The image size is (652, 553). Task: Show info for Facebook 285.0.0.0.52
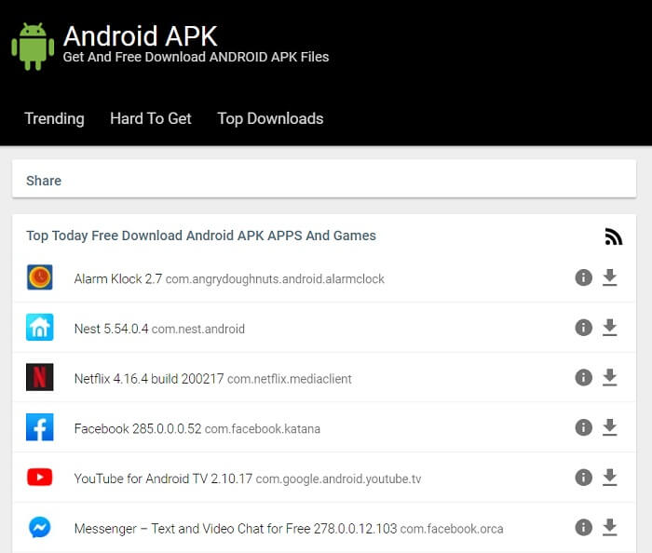[x=583, y=427]
